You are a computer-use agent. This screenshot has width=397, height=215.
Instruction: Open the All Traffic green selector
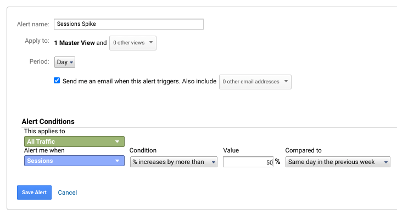click(74, 142)
